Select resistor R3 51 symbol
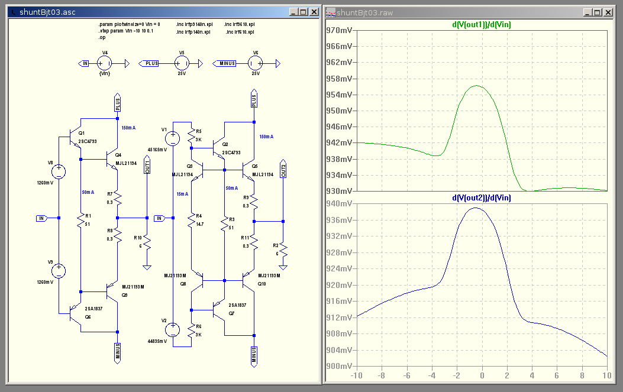Viewport: 623px width, 392px height. [224, 223]
